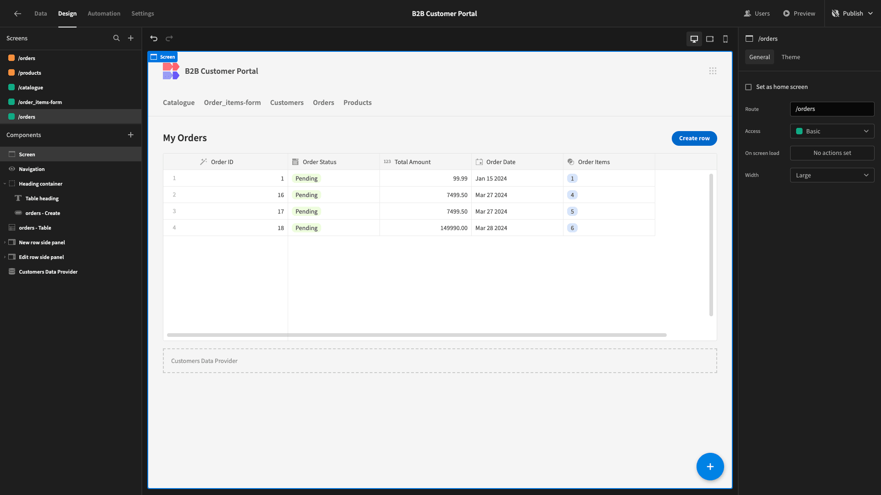Click the Customers Data Provider placeholder box
Screen dimensions: 881x495
440,361
